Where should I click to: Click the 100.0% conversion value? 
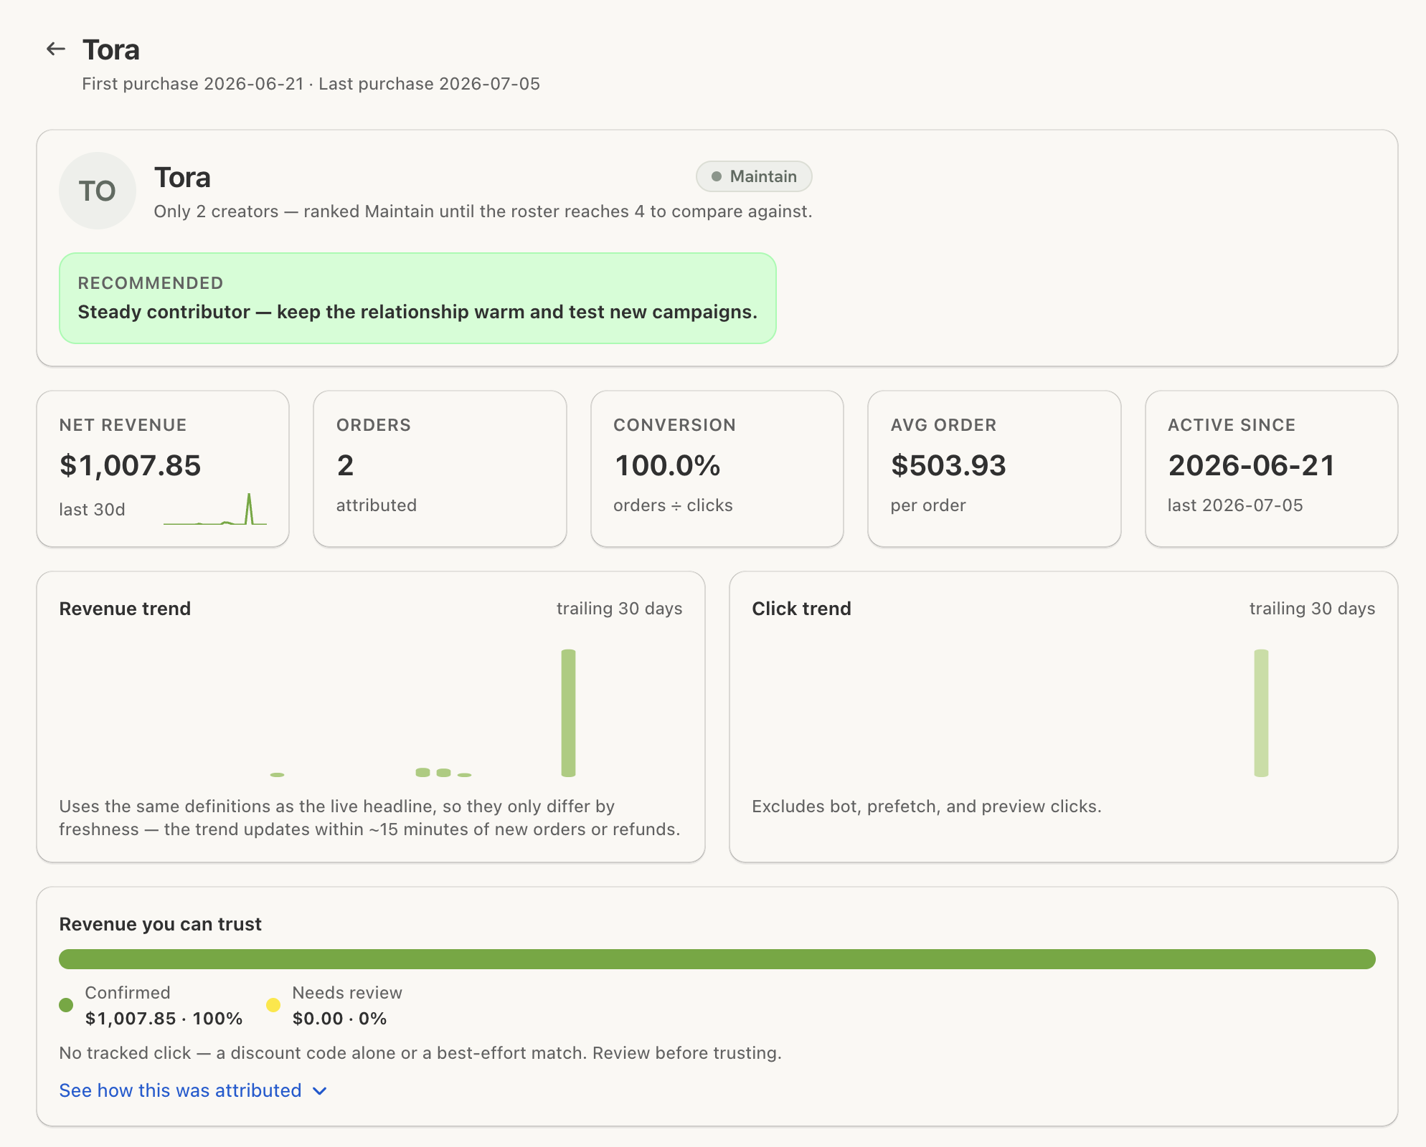(667, 465)
